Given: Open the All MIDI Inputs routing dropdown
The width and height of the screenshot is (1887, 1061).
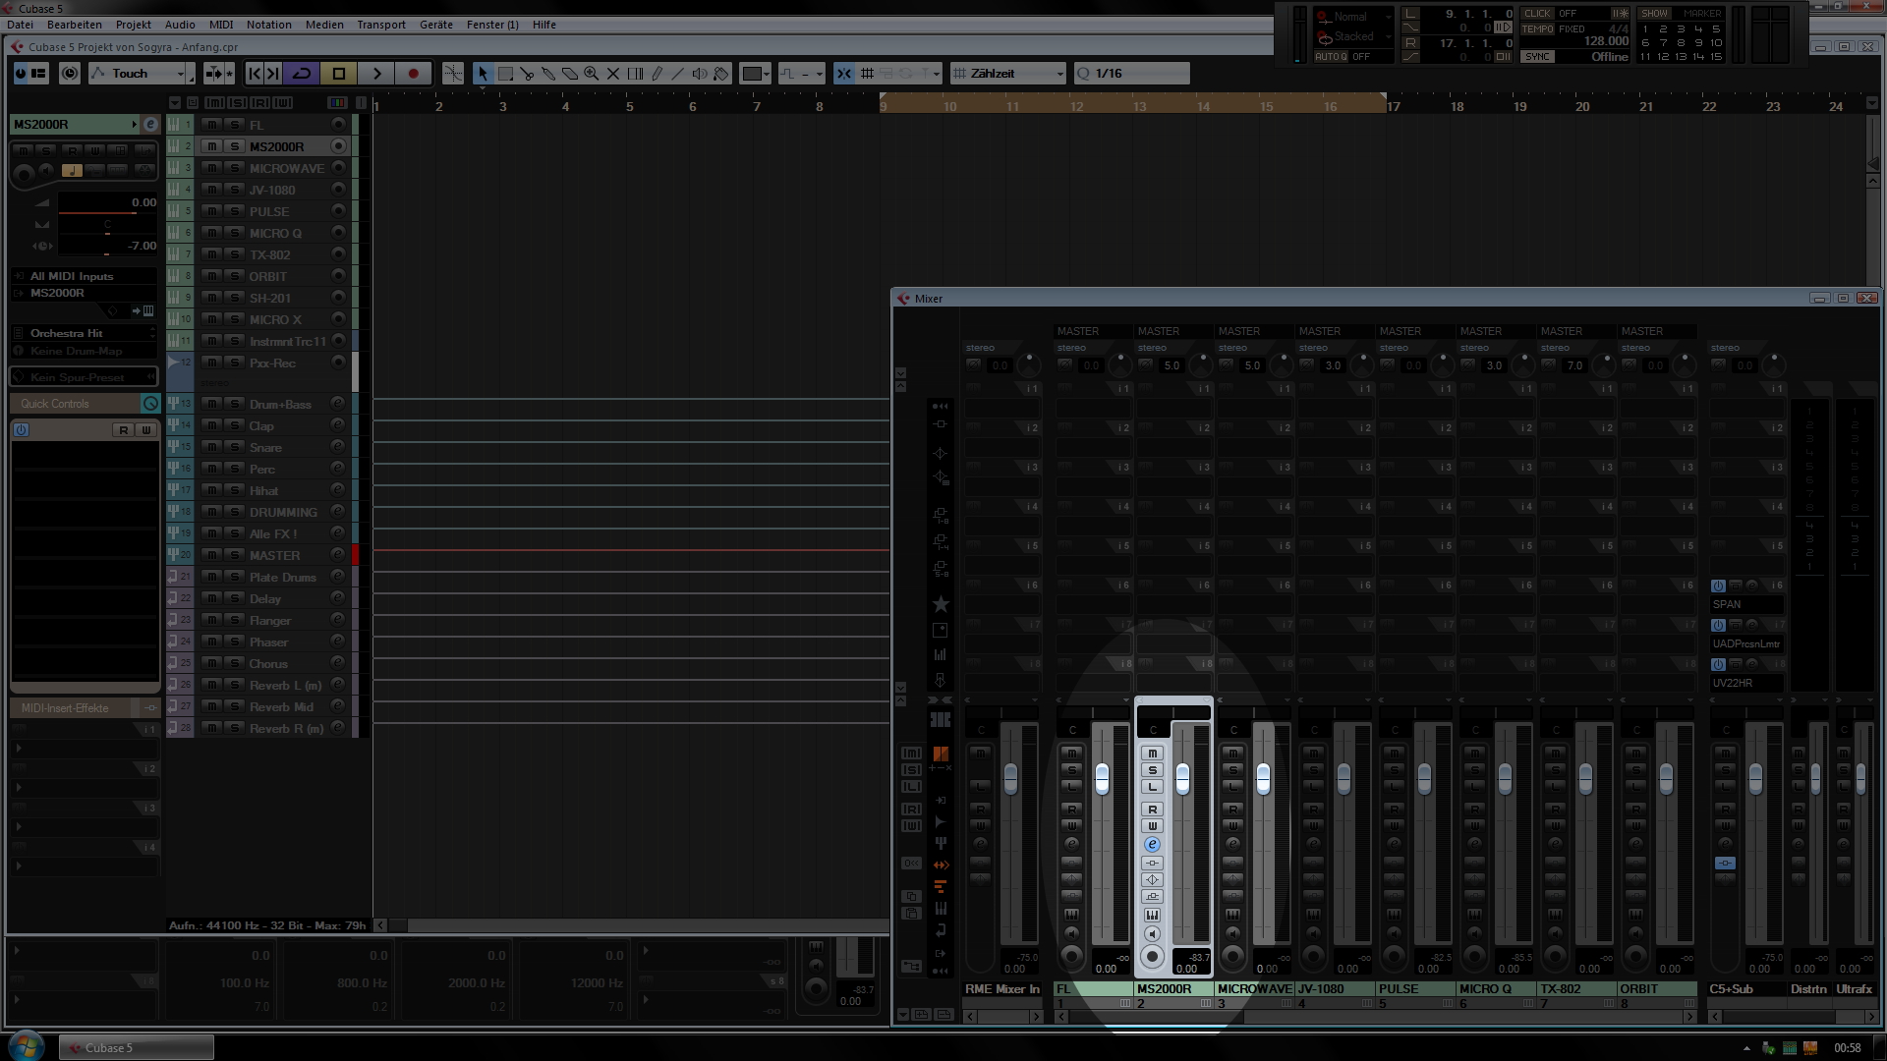Looking at the screenshot, I should pyautogui.click(x=85, y=276).
